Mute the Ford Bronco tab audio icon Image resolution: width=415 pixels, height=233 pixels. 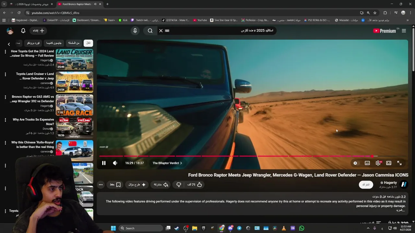[x=95, y=4]
